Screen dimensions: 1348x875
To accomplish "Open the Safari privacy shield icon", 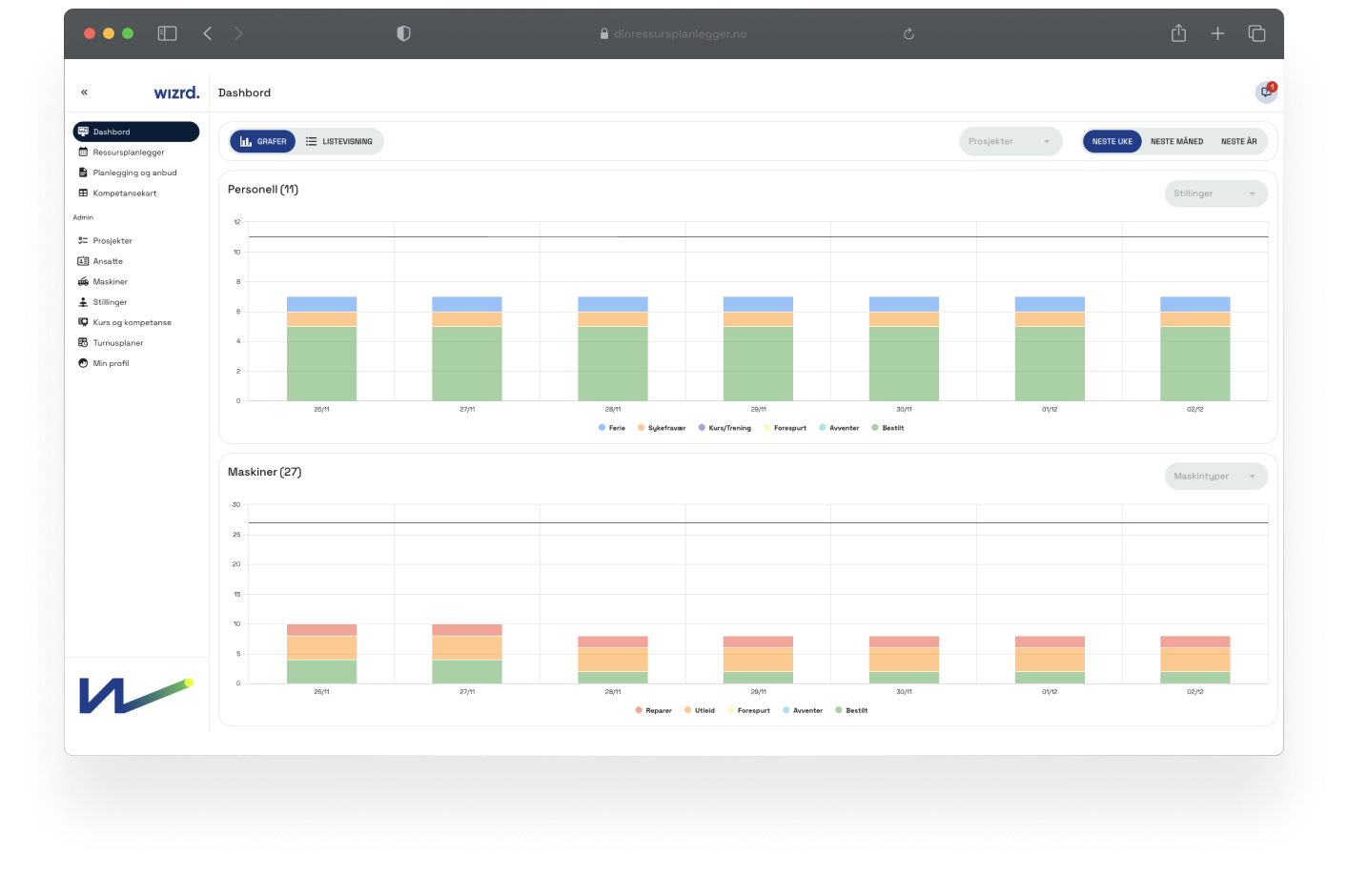I will [403, 33].
